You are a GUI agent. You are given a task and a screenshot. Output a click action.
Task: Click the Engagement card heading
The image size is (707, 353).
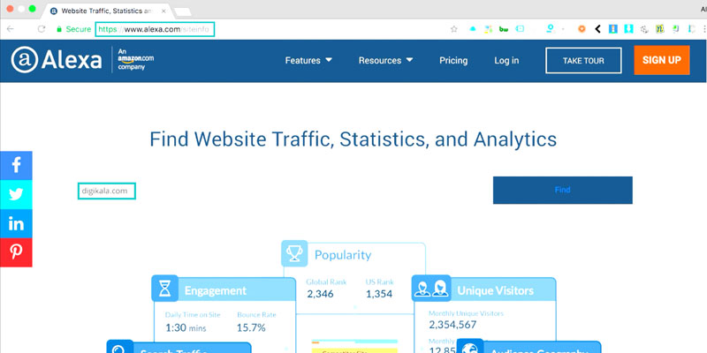216,291
